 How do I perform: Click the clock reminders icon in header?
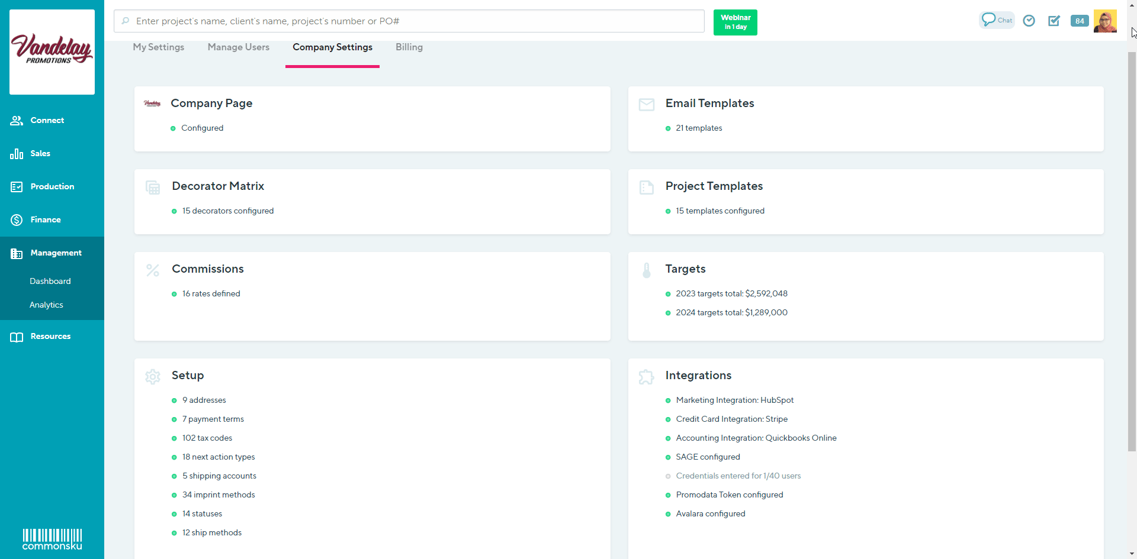(x=1029, y=21)
